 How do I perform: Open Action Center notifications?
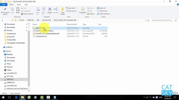click(x=175, y=97)
